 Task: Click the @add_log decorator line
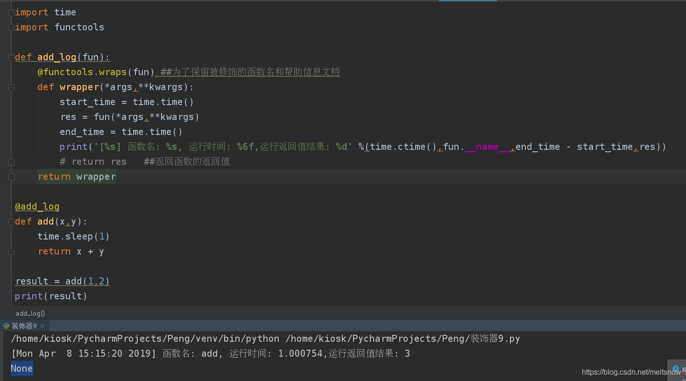[x=37, y=206]
